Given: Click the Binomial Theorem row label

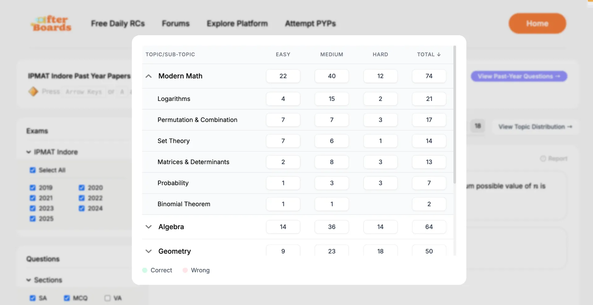Looking at the screenshot, I should tap(184, 204).
